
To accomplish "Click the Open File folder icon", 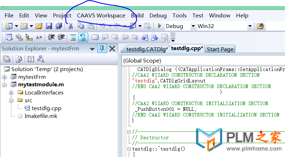I will [39, 26].
